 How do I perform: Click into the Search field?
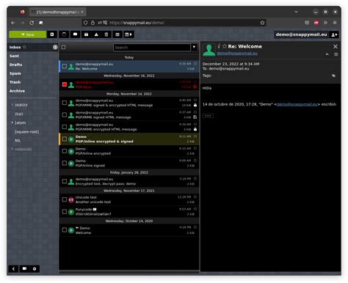coord(152,48)
